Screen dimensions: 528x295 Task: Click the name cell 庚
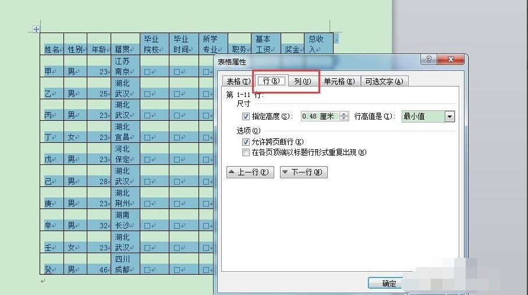tap(52, 198)
